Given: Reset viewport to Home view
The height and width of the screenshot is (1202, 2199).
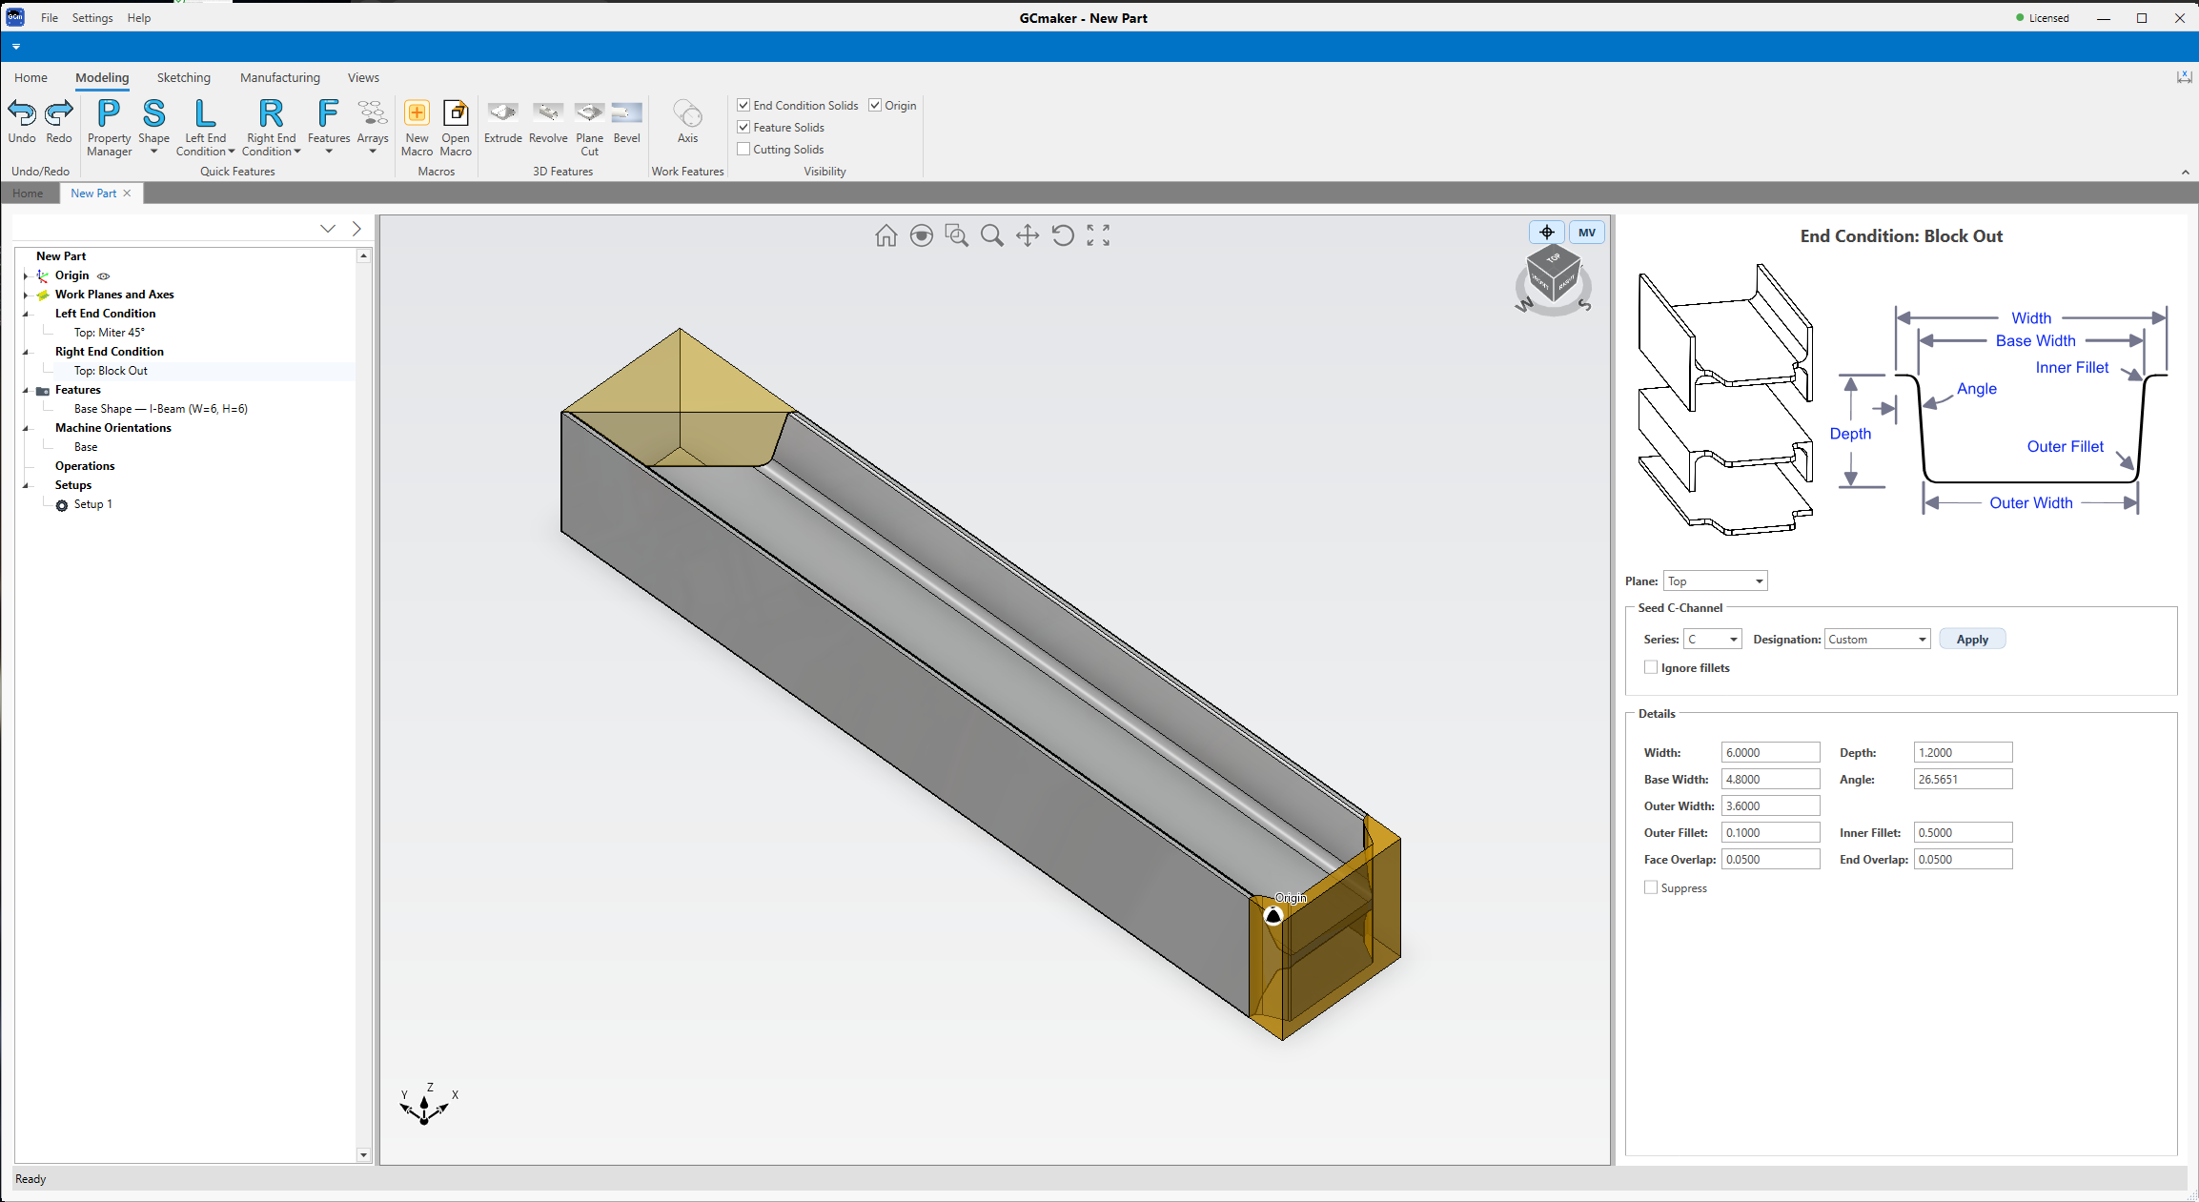Looking at the screenshot, I should [886, 235].
